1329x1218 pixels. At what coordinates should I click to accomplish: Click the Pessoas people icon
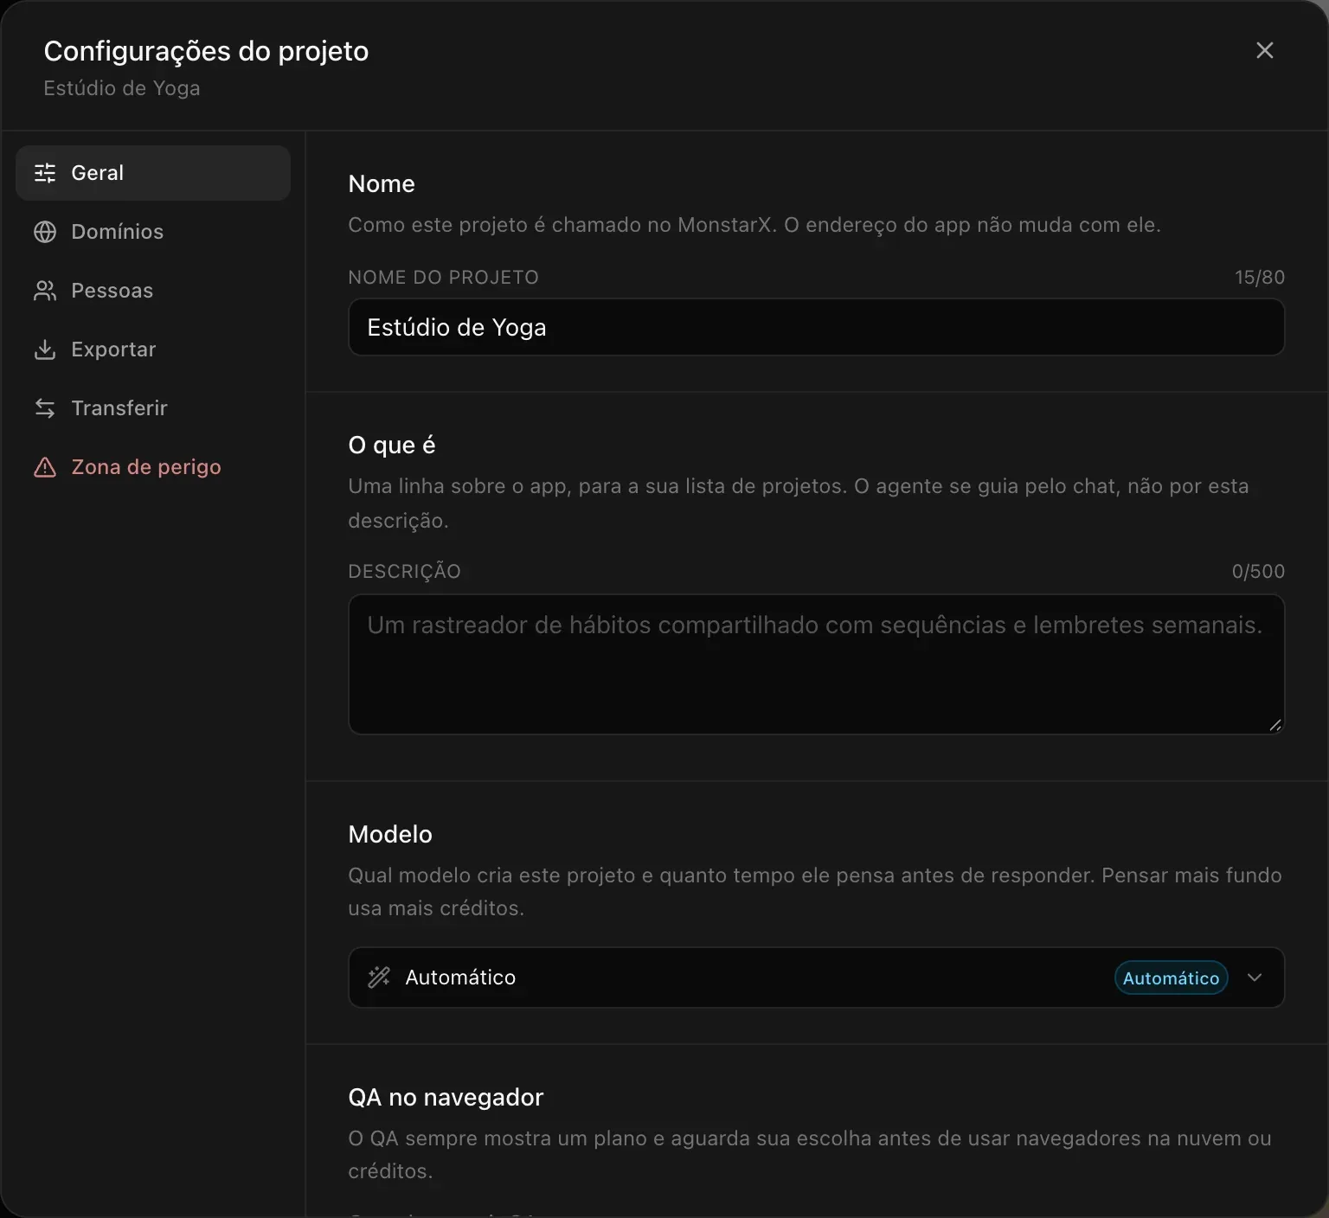[x=45, y=291]
